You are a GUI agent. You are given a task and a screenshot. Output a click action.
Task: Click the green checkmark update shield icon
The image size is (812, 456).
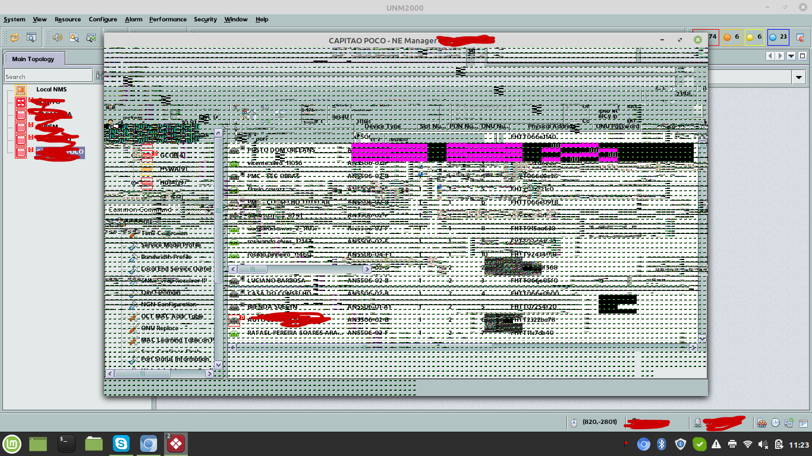click(700, 444)
